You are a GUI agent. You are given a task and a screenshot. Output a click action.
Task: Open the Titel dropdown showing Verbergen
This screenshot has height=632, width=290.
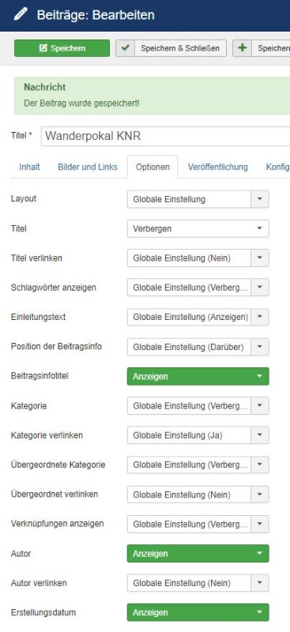(198, 228)
